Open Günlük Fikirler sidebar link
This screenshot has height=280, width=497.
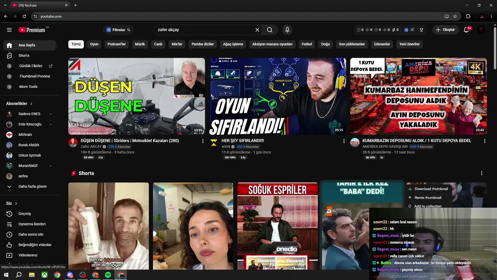click(x=30, y=66)
